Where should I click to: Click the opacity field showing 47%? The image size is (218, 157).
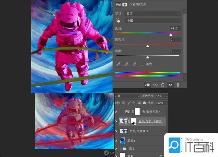tap(160, 96)
